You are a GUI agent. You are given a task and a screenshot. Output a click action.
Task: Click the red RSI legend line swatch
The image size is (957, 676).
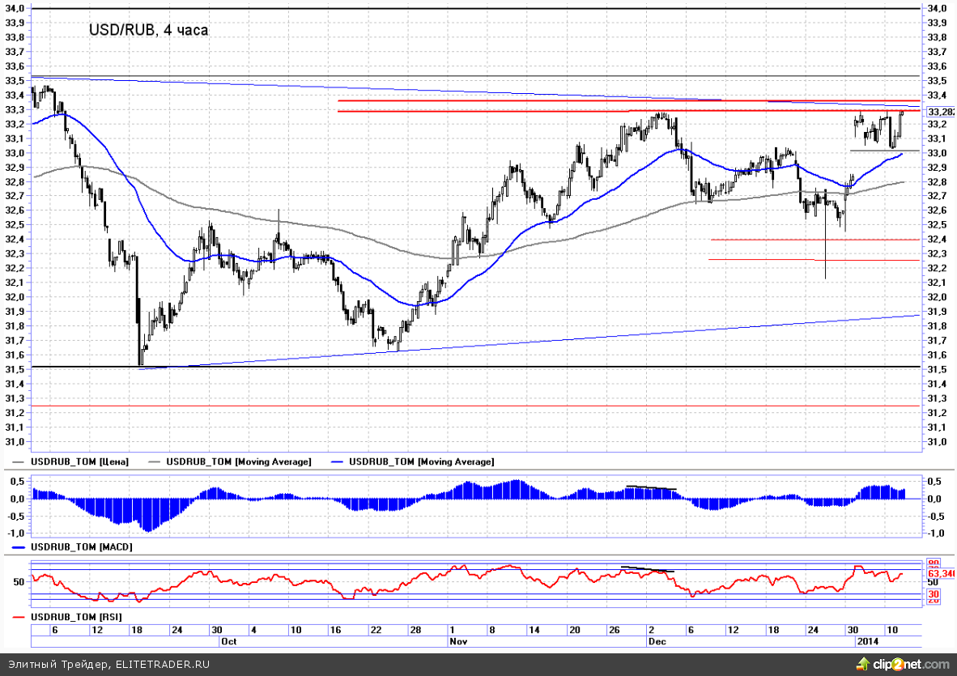(18, 617)
